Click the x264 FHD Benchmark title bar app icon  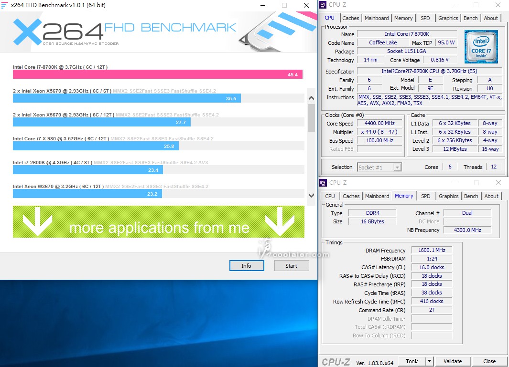[x=4, y=5]
